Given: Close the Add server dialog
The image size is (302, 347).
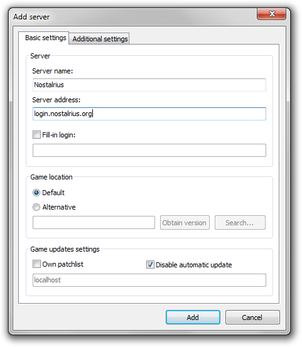Looking at the screenshot, I should (271, 14).
